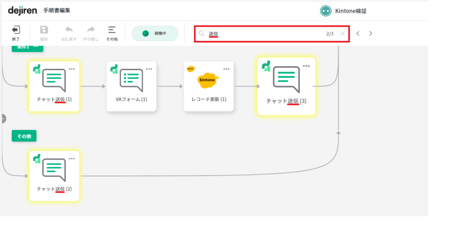The width and height of the screenshot is (456, 239).
Task: Toggle the 稼働中 status button
Action: (155, 33)
